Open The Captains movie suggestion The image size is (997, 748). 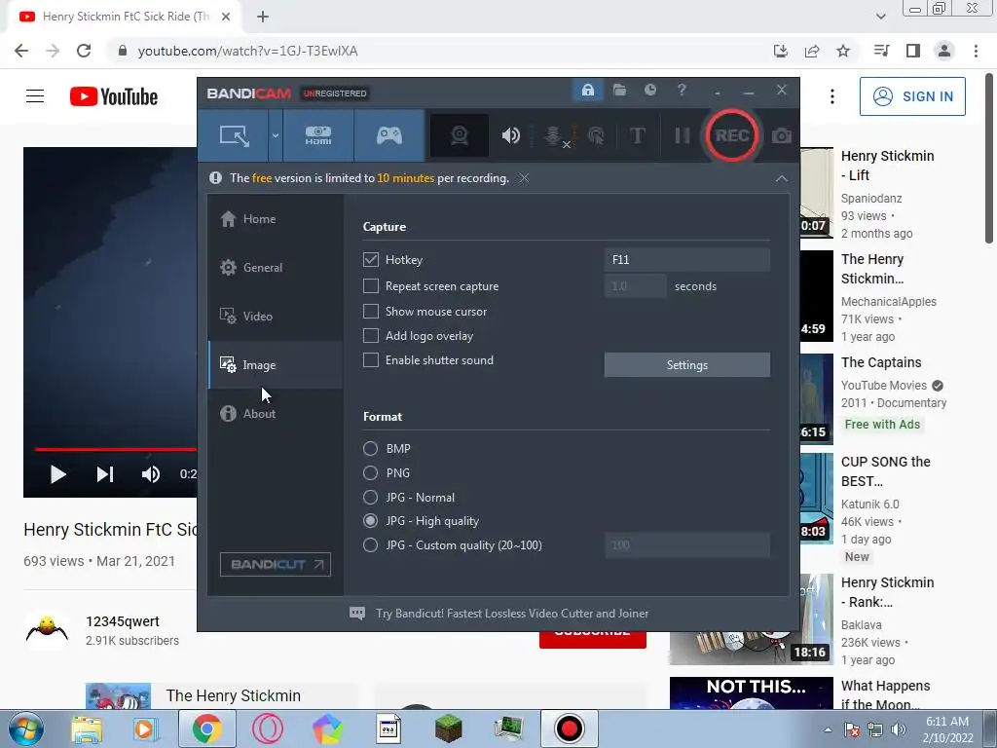tap(880, 362)
